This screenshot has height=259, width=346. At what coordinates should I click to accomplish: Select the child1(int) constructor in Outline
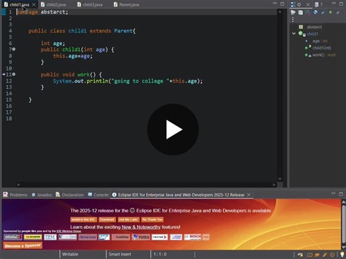click(x=322, y=48)
